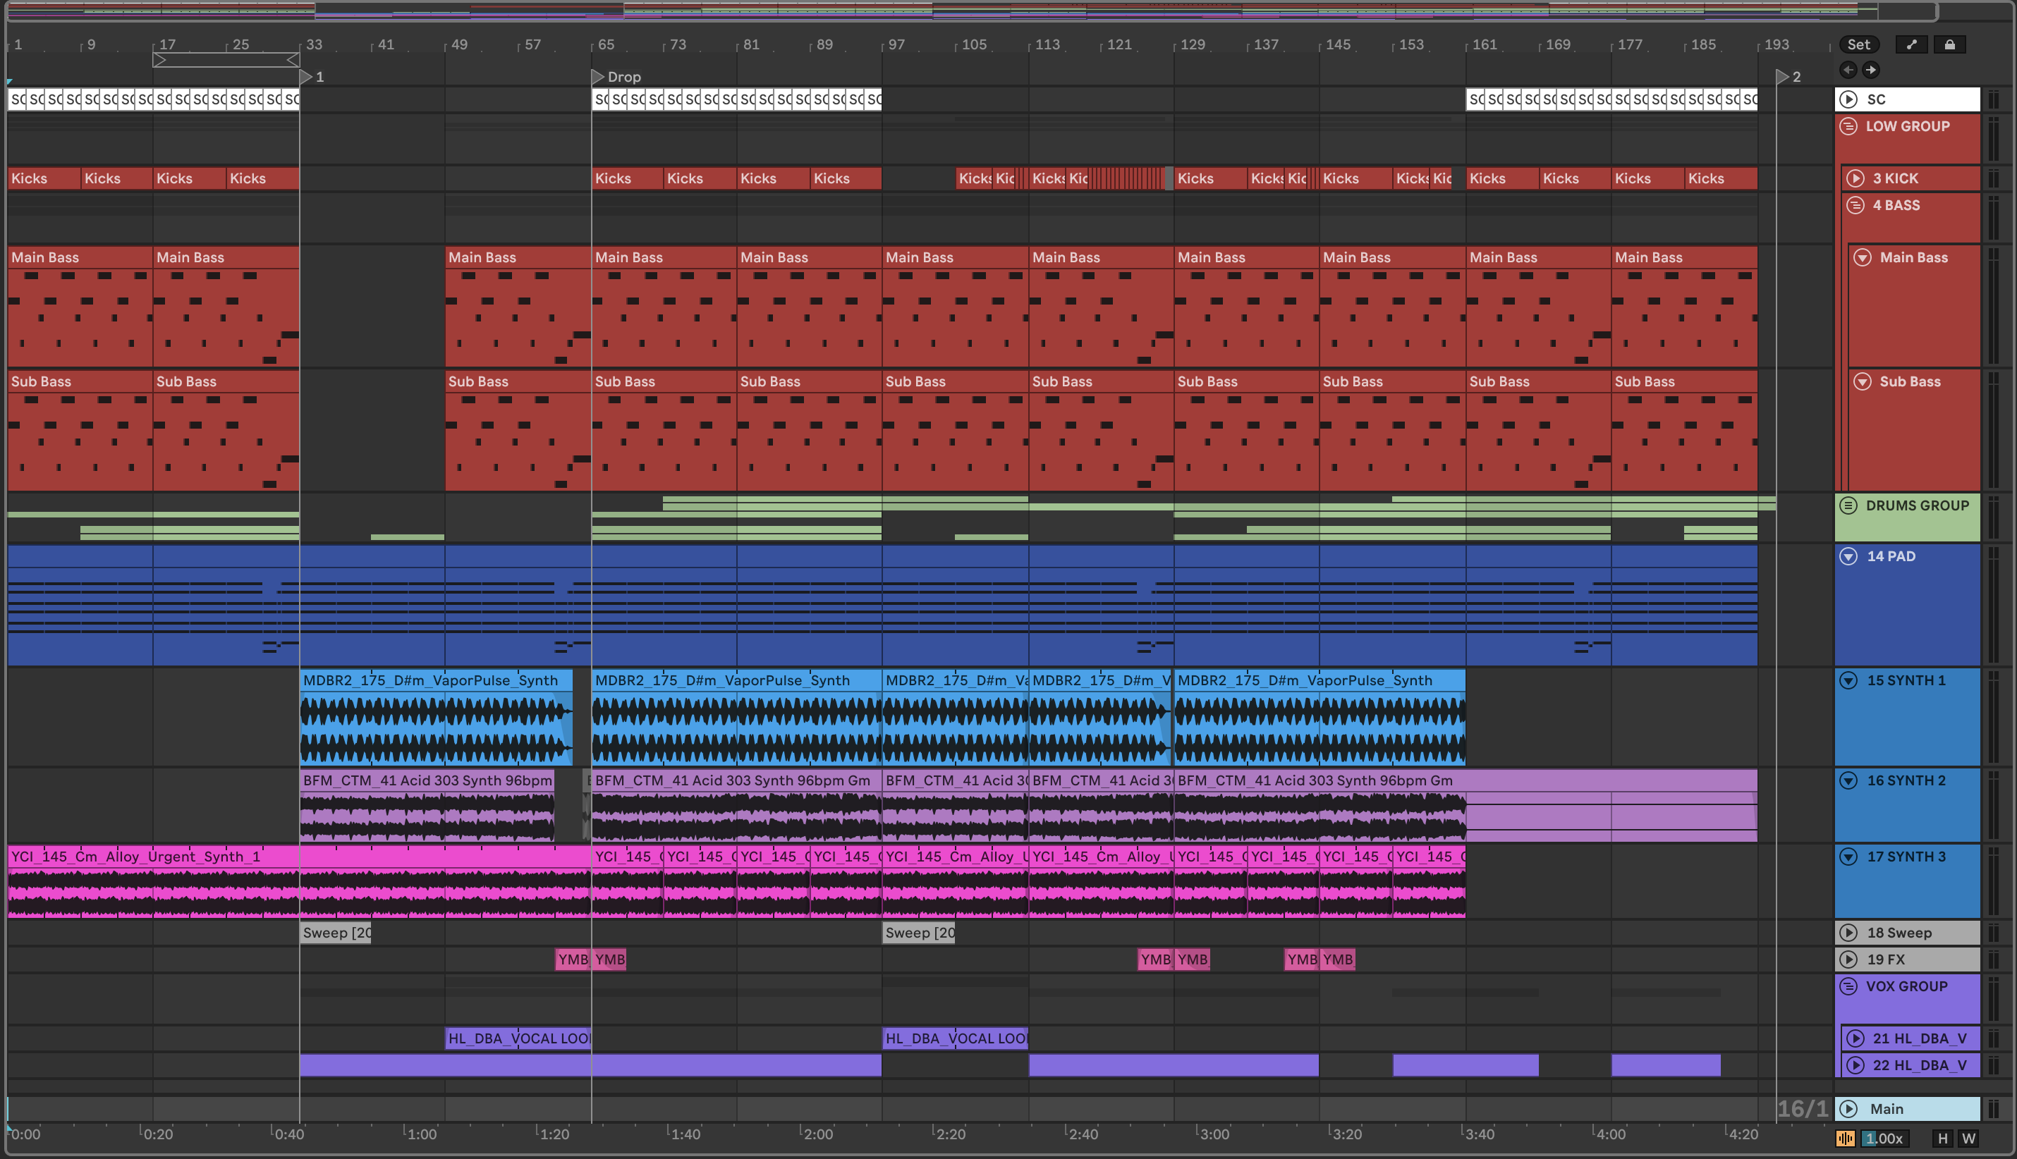
Task: Click the 3 KICK track play icon
Action: tap(1855, 178)
